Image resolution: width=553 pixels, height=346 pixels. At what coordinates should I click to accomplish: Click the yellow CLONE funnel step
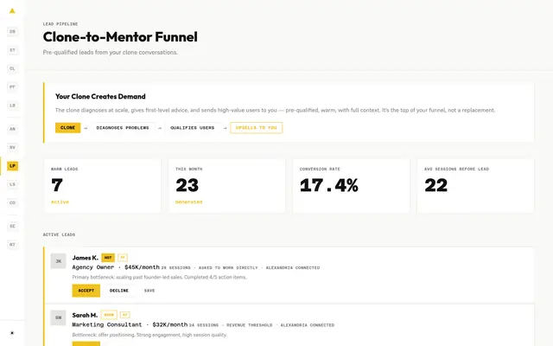pos(67,128)
